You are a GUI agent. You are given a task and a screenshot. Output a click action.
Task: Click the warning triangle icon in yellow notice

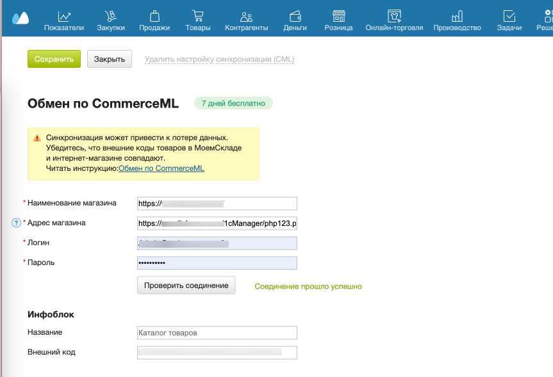37,138
